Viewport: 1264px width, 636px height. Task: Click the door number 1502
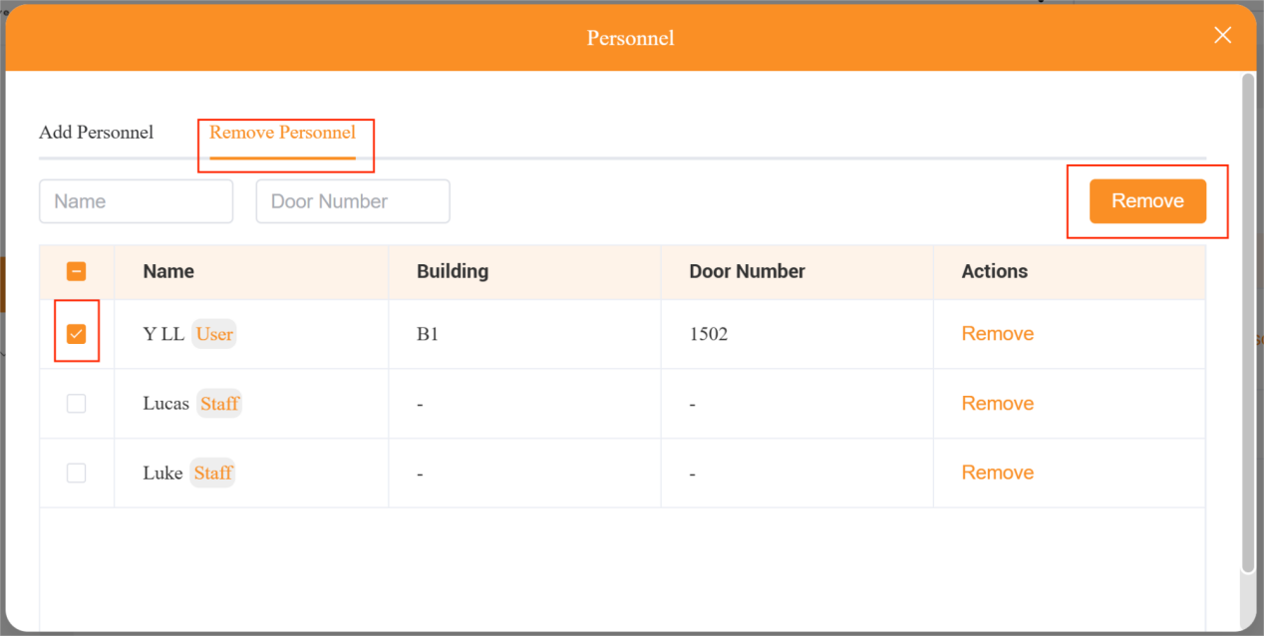[709, 334]
